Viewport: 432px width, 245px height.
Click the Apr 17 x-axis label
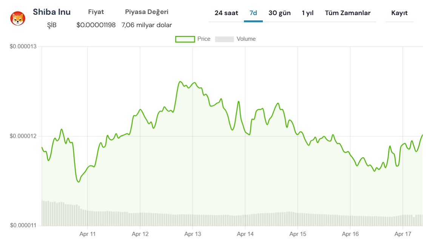403,234
